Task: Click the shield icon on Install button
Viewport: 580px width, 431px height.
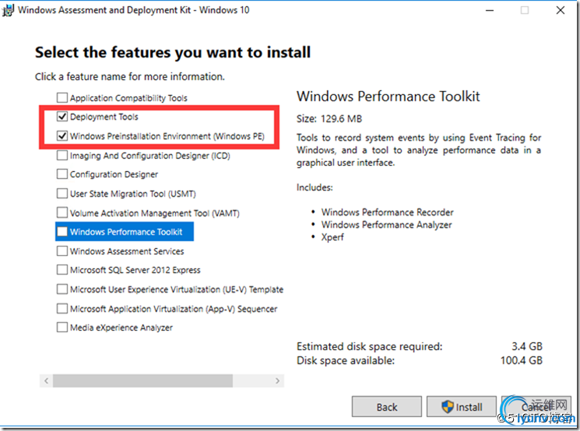Action: [447, 407]
